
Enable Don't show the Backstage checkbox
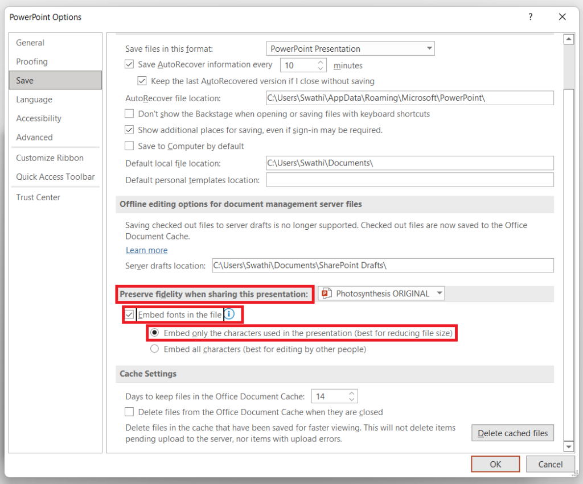pyautogui.click(x=129, y=113)
